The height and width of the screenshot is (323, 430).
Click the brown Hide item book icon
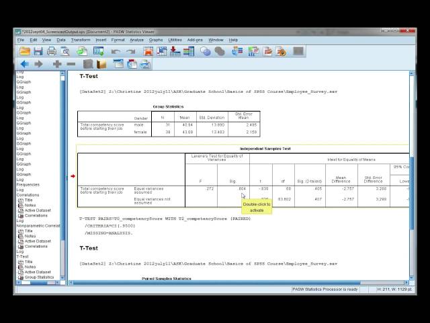click(x=101, y=64)
